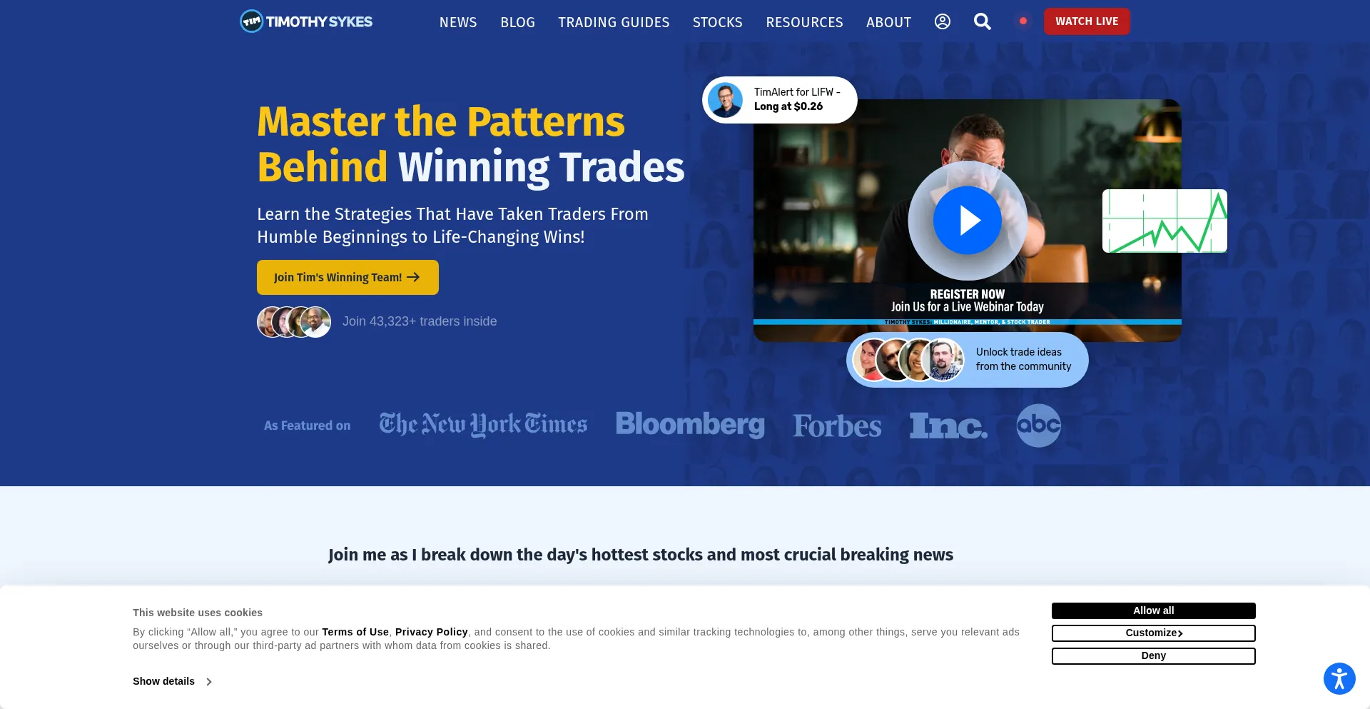Image resolution: width=1370 pixels, height=709 pixels.
Task: Open the TimAlert for LIFW notification
Action: [x=780, y=100]
